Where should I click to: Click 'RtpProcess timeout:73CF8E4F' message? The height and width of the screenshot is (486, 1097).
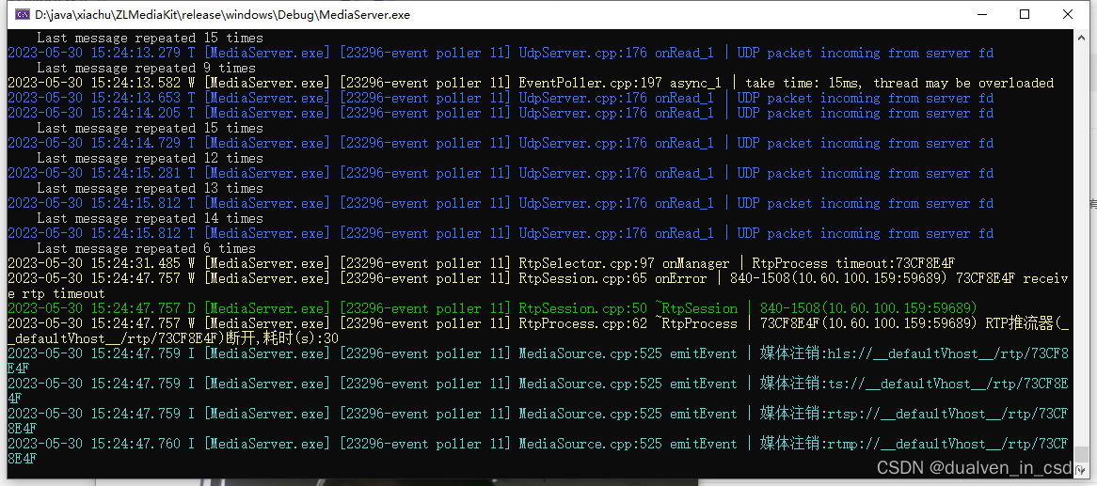click(852, 263)
